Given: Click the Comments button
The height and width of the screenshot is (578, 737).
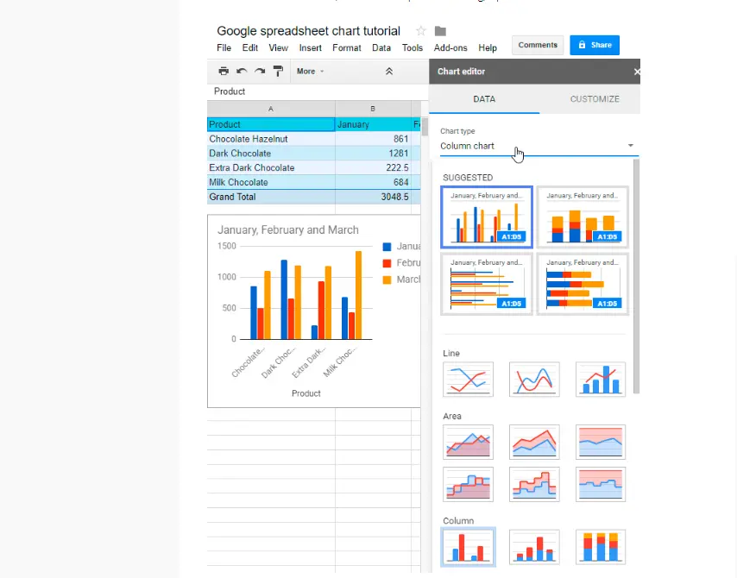Looking at the screenshot, I should click(538, 45).
